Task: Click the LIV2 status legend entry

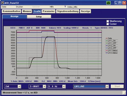Action: 112,53
